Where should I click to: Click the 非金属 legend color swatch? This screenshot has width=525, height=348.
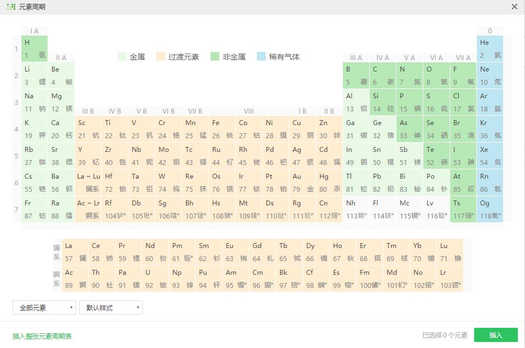pyautogui.click(x=215, y=57)
